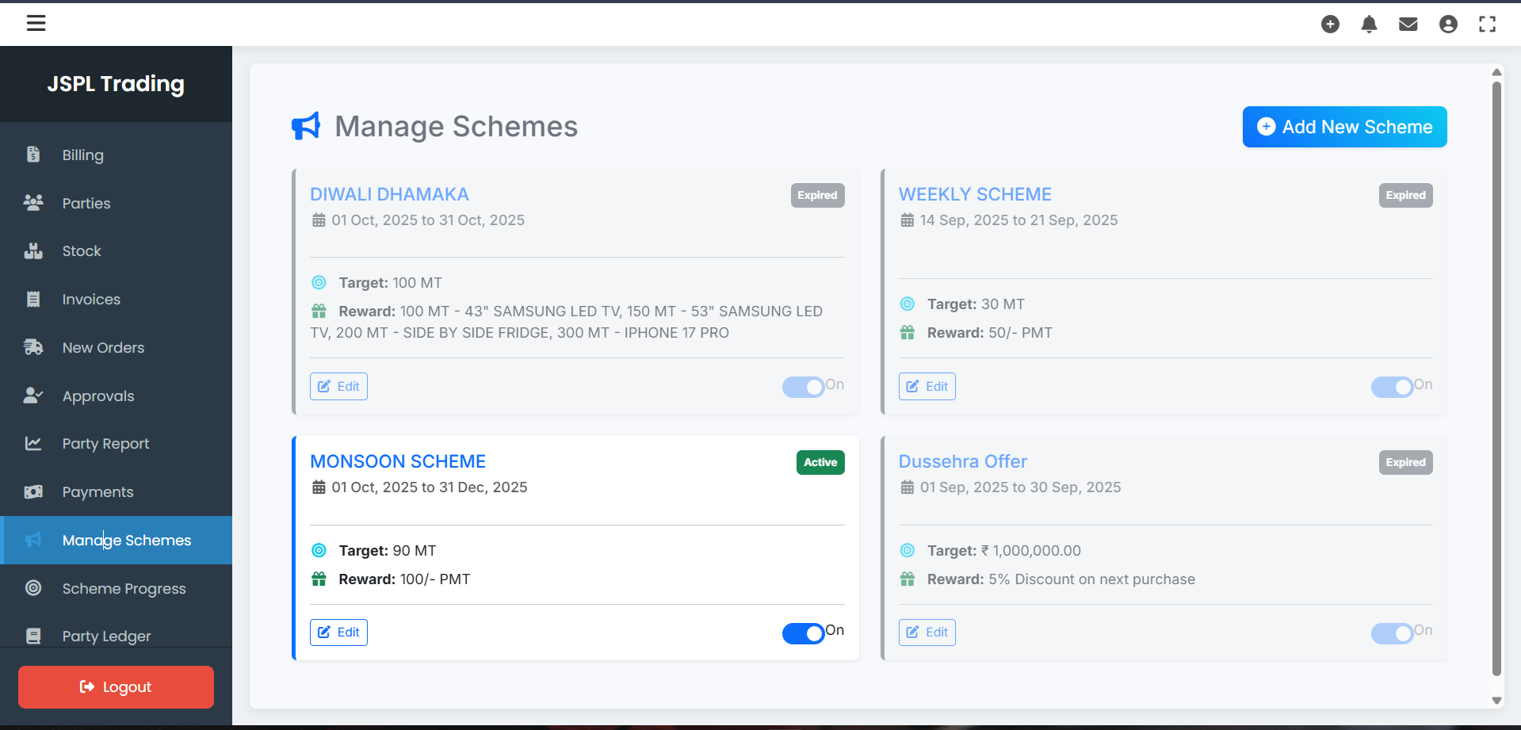Toggle the Dussehra Offer switch

coord(1392,633)
